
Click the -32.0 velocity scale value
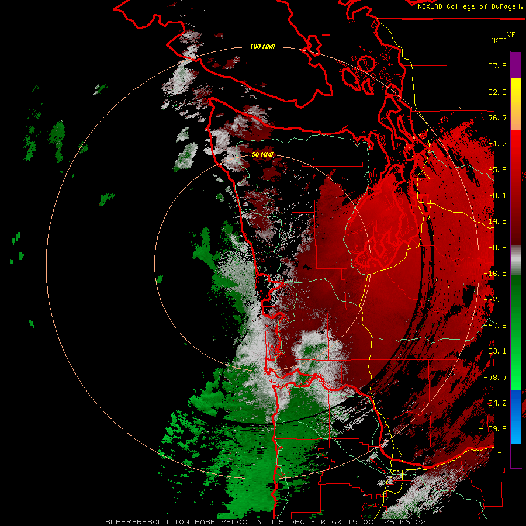tap(495, 300)
